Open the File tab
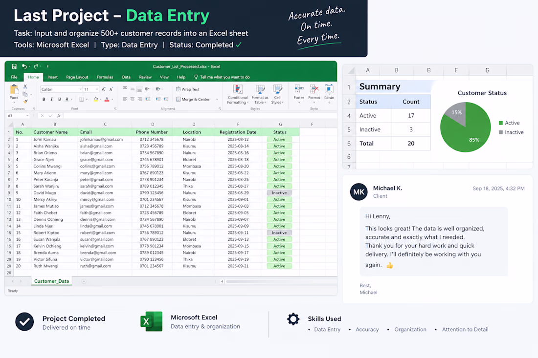 click(x=14, y=77)
